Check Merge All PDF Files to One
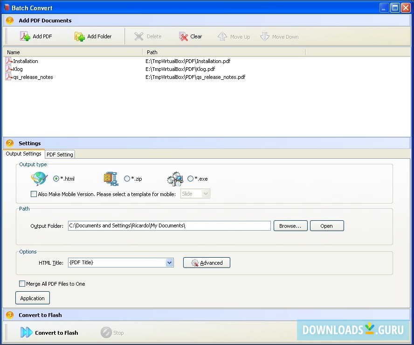Screen dimensions: 414x345 point(22,283)
